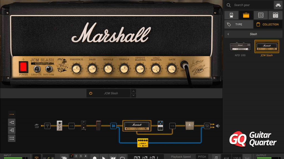Viewport: 284px width, 159px height.
Task: Click the PITCH button
Action: [202, 157]
